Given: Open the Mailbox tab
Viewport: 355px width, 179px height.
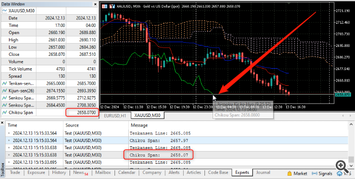Looking at the screenshot, I should (103, 173).
